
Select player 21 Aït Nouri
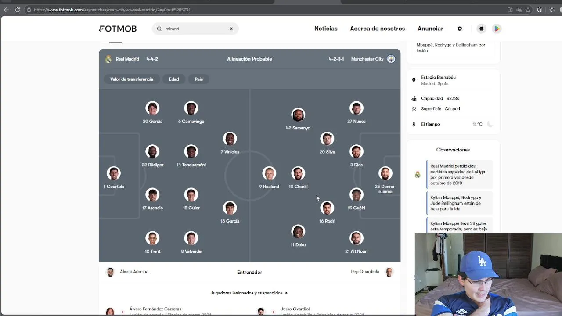click(356, 242)
